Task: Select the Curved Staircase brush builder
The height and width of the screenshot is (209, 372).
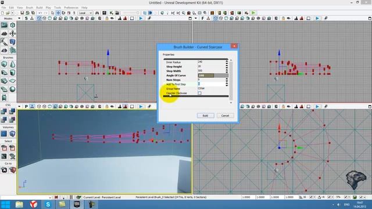Action: 4,73
